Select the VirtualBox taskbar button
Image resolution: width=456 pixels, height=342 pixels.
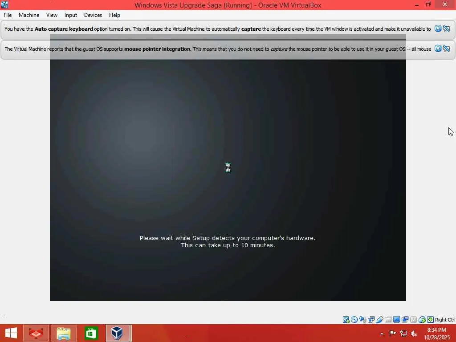(118, 333)
